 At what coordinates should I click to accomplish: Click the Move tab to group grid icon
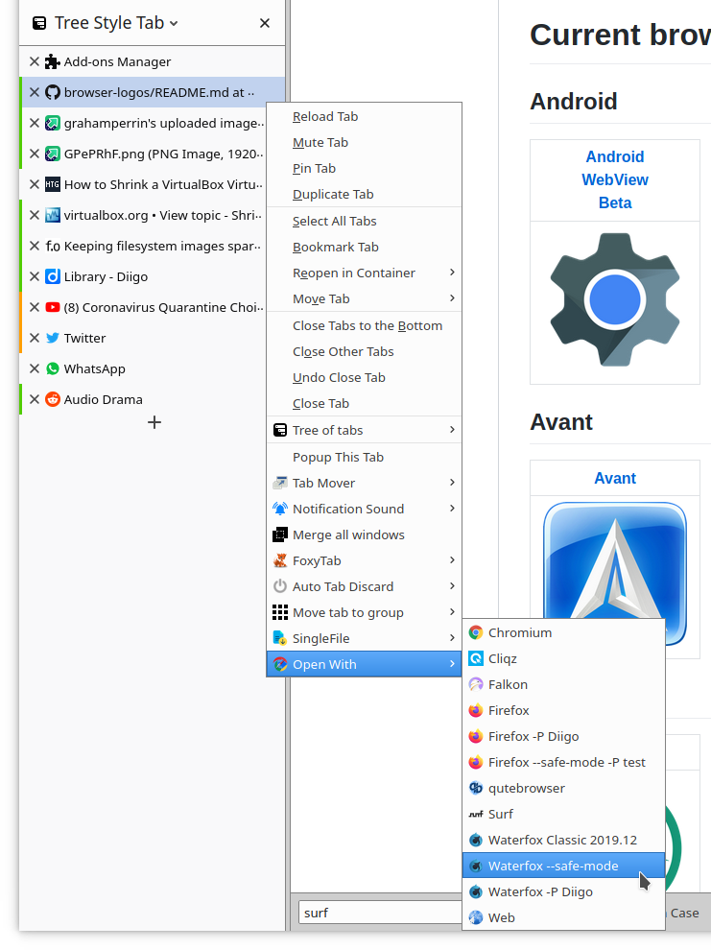280,612
